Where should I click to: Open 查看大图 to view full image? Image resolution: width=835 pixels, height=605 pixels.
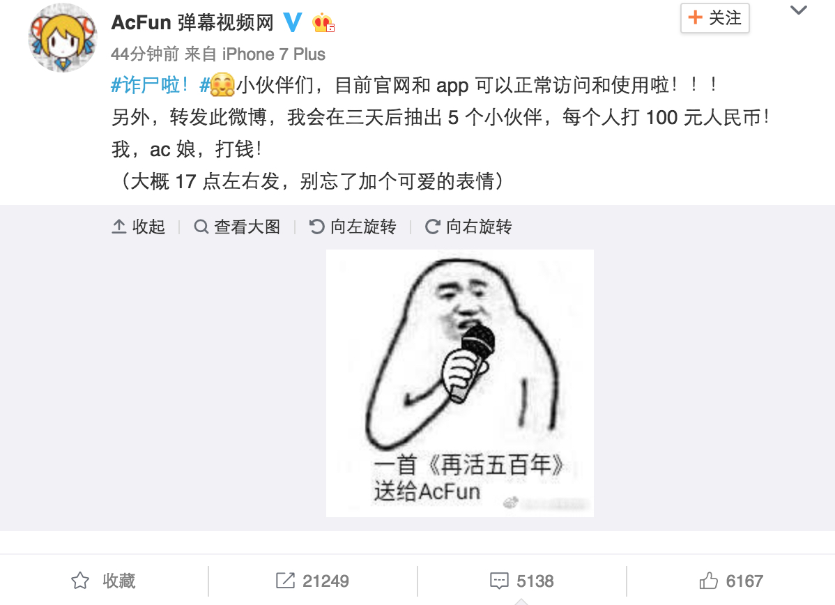click(237, 227)
